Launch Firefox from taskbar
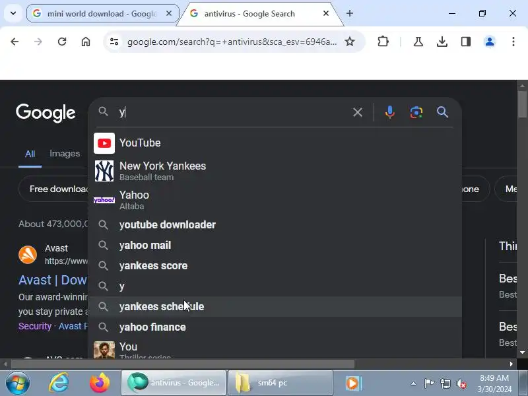The height and width of the screenshot is (396, 528). click(x=100, y=383)
